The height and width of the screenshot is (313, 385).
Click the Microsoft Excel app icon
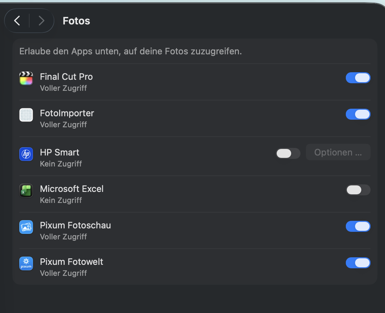click(26, 191)
